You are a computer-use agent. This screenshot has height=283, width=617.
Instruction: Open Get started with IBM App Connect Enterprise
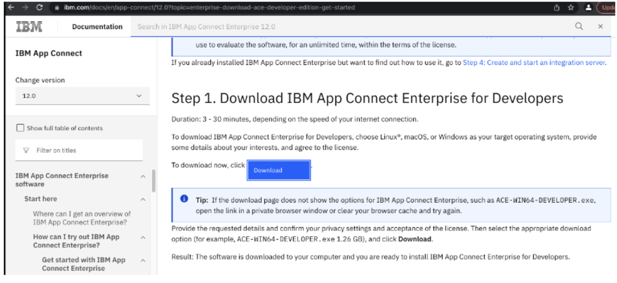[84, 264]
